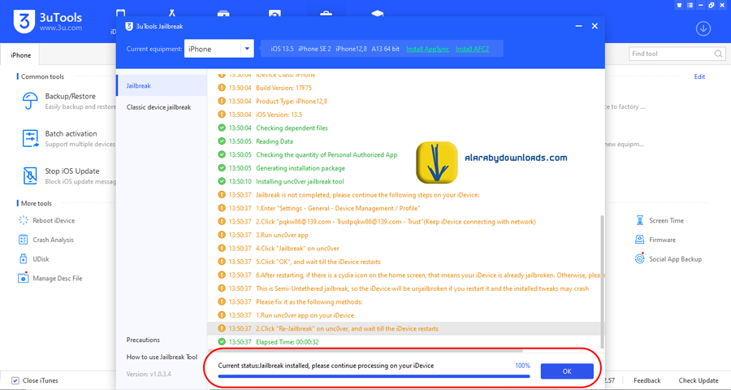The width and height of the screenshot is (731, 390).
Task: Open the Backup/Restore umbrella tool
Action: (30, 101)
